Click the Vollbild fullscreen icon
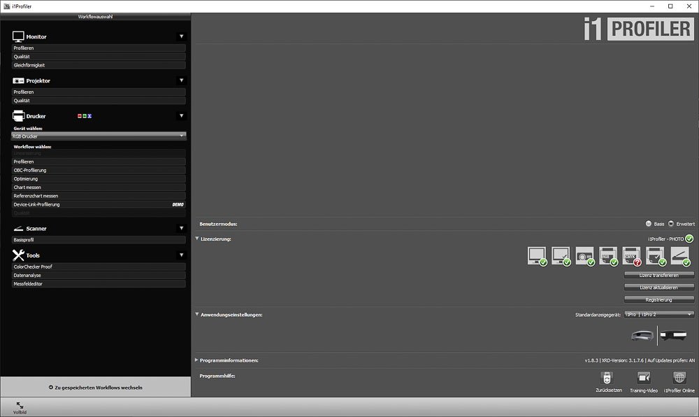The width and height of the screenshot is (699, 417). click(x=20, y=405)
